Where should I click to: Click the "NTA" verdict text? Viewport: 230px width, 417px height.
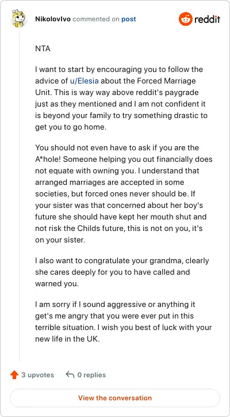pyautogui.click(x=43, y=49)
